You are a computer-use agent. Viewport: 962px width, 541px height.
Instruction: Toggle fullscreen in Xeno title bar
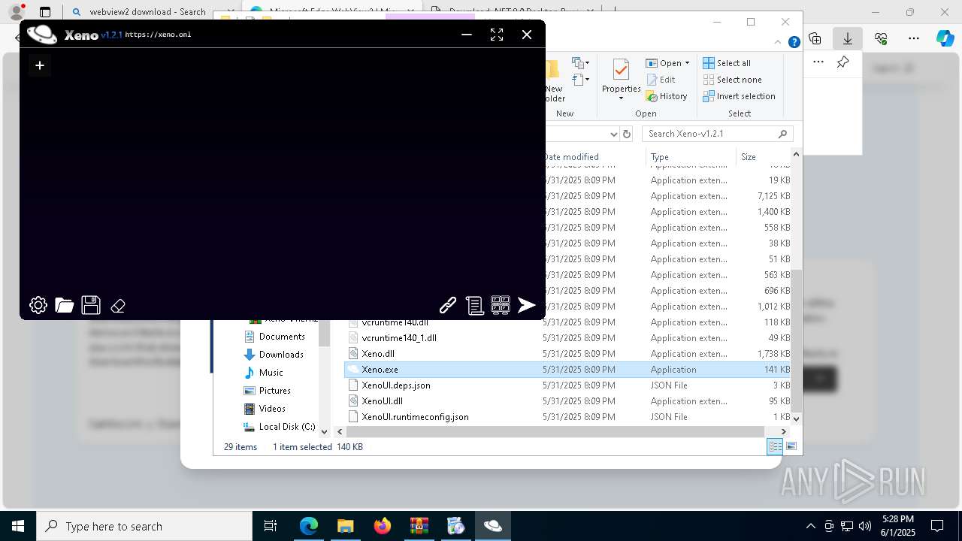[497, 35]
